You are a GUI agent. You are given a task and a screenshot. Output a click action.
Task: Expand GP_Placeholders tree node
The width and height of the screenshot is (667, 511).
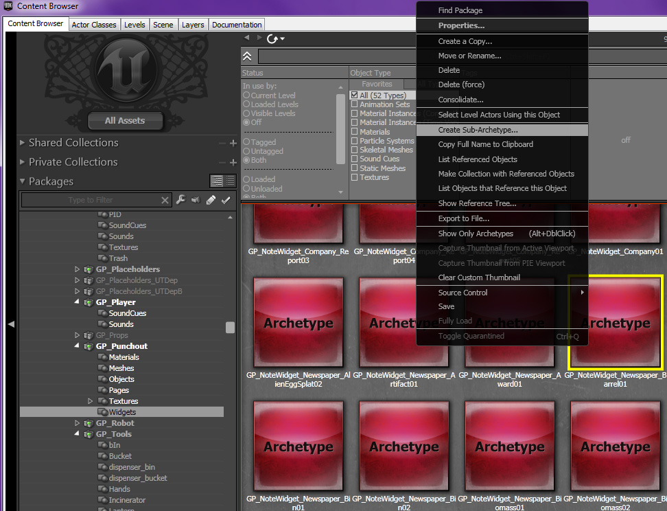click(x=77, y=269)
